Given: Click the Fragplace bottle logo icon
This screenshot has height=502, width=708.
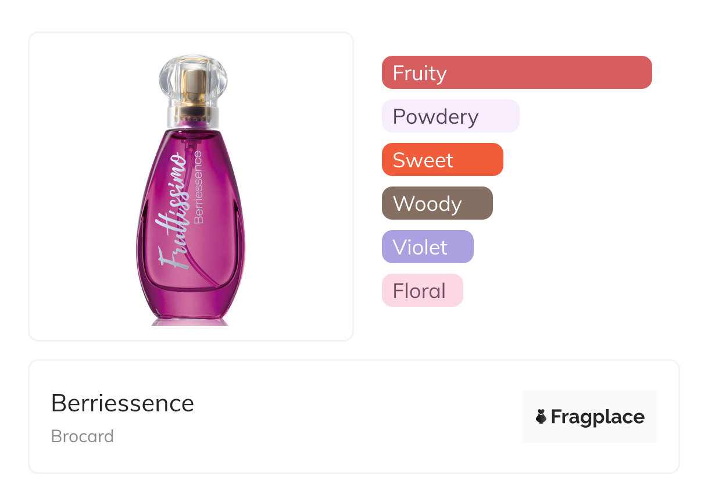Looking at the screenshot, I should click(x=541, y=417).
